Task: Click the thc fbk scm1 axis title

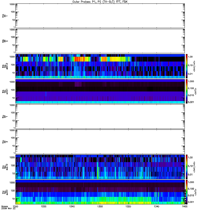Action: click(5, 192)
